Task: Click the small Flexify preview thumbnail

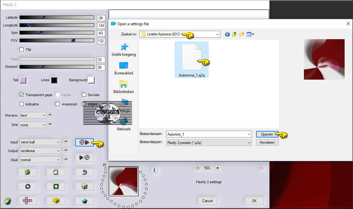Action: point(124,181)
